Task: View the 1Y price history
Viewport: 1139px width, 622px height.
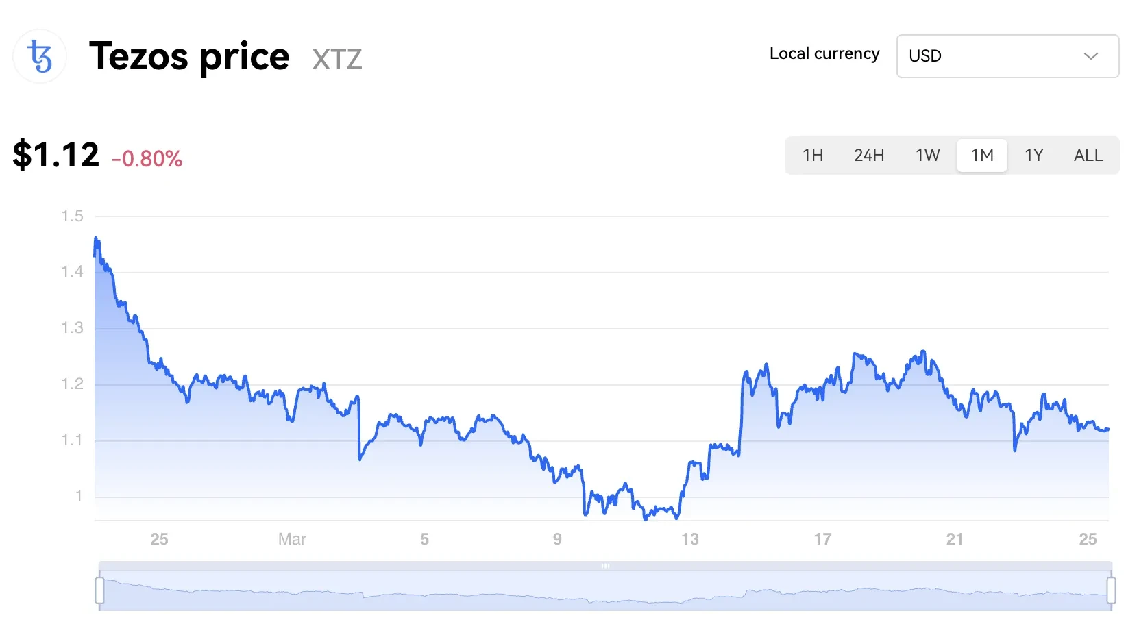Action: (x=1034, y=155)
